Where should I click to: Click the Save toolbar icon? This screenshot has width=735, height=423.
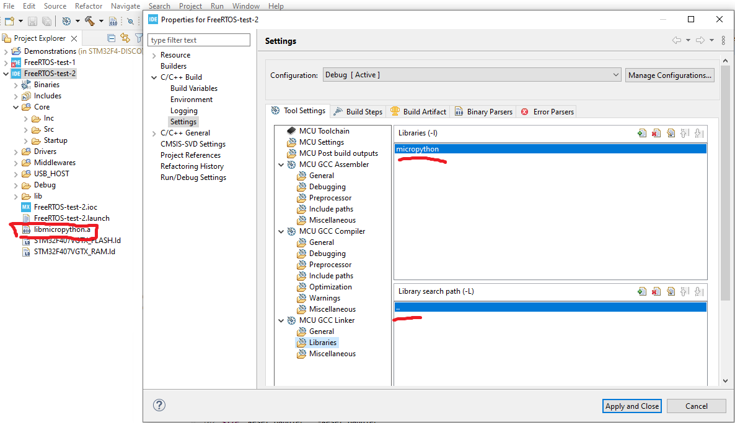[x=32, y=21]
